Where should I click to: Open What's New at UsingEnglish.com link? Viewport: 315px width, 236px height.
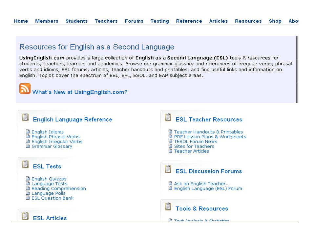pos(80,92)
